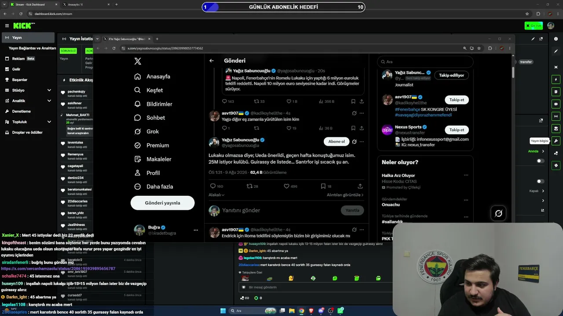Screen dimensions: 563x316
Task: Open the X home logo
Action: 138,61
